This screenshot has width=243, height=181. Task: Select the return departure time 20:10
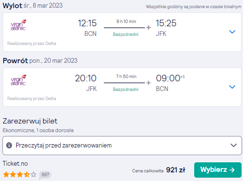86,78
